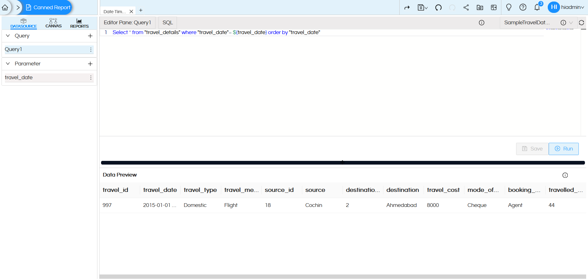Go home using the house icon
588x280 pixels.
tap(5, 7)
